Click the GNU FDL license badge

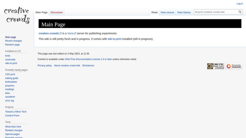coord(215,66)
